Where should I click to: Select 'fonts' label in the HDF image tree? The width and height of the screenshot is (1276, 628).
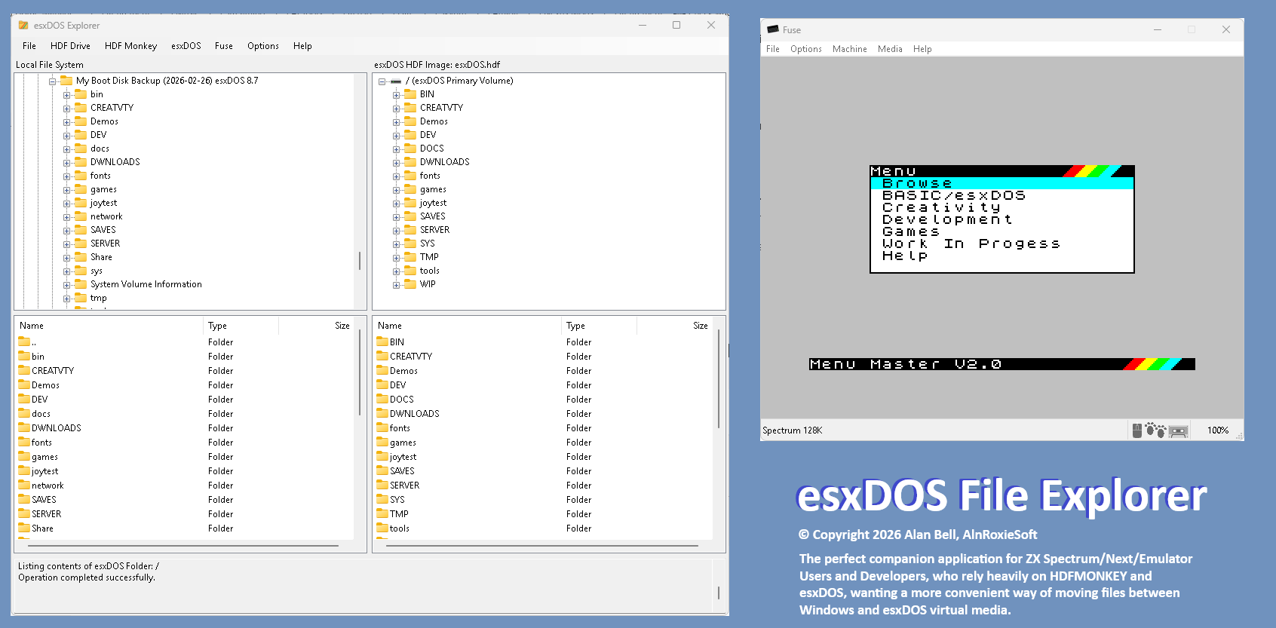coord(430,176)
